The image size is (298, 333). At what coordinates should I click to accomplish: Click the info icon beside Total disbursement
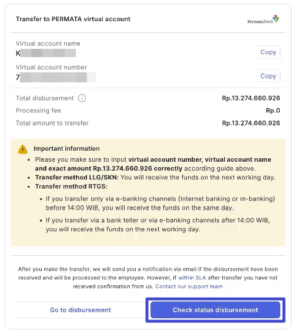[82, 98]
